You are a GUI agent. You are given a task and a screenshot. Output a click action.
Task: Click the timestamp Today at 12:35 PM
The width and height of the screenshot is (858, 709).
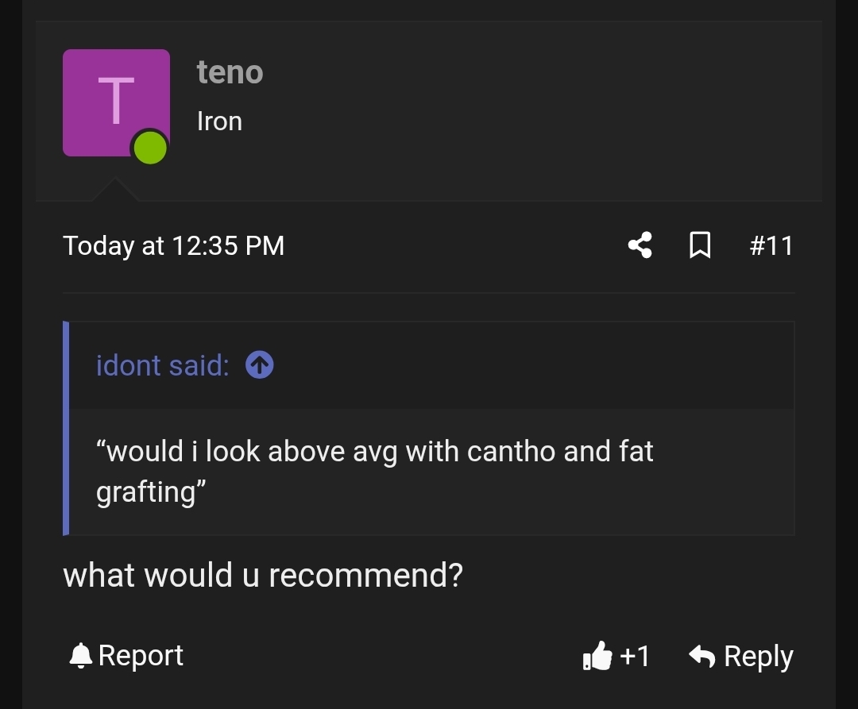pos(173,245)
